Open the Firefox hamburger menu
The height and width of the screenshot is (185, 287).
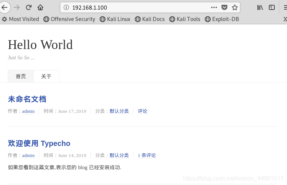pos(285,7)
